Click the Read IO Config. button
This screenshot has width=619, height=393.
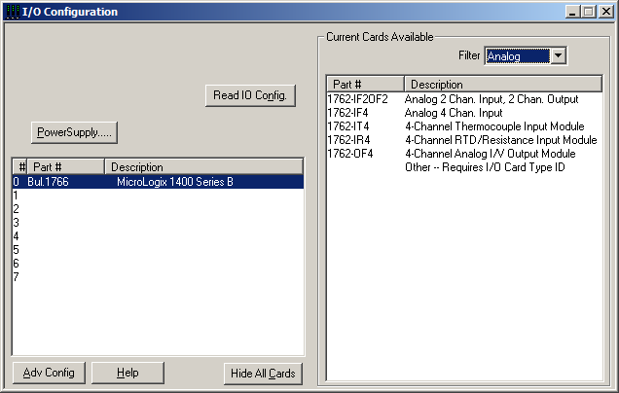click(250, 95)
